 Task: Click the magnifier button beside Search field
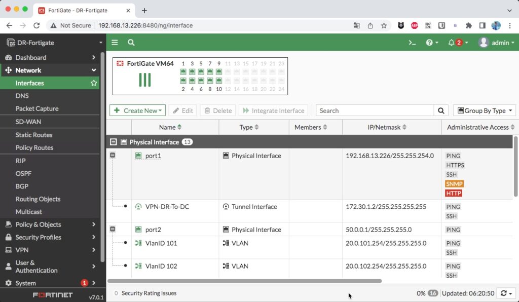coord(441,110)
